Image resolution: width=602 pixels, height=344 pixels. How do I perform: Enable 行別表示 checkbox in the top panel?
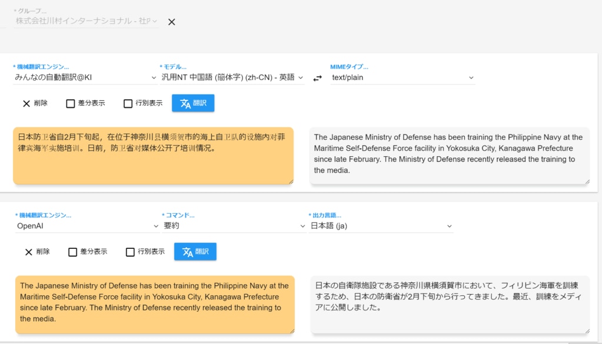[x=128, y=104]
